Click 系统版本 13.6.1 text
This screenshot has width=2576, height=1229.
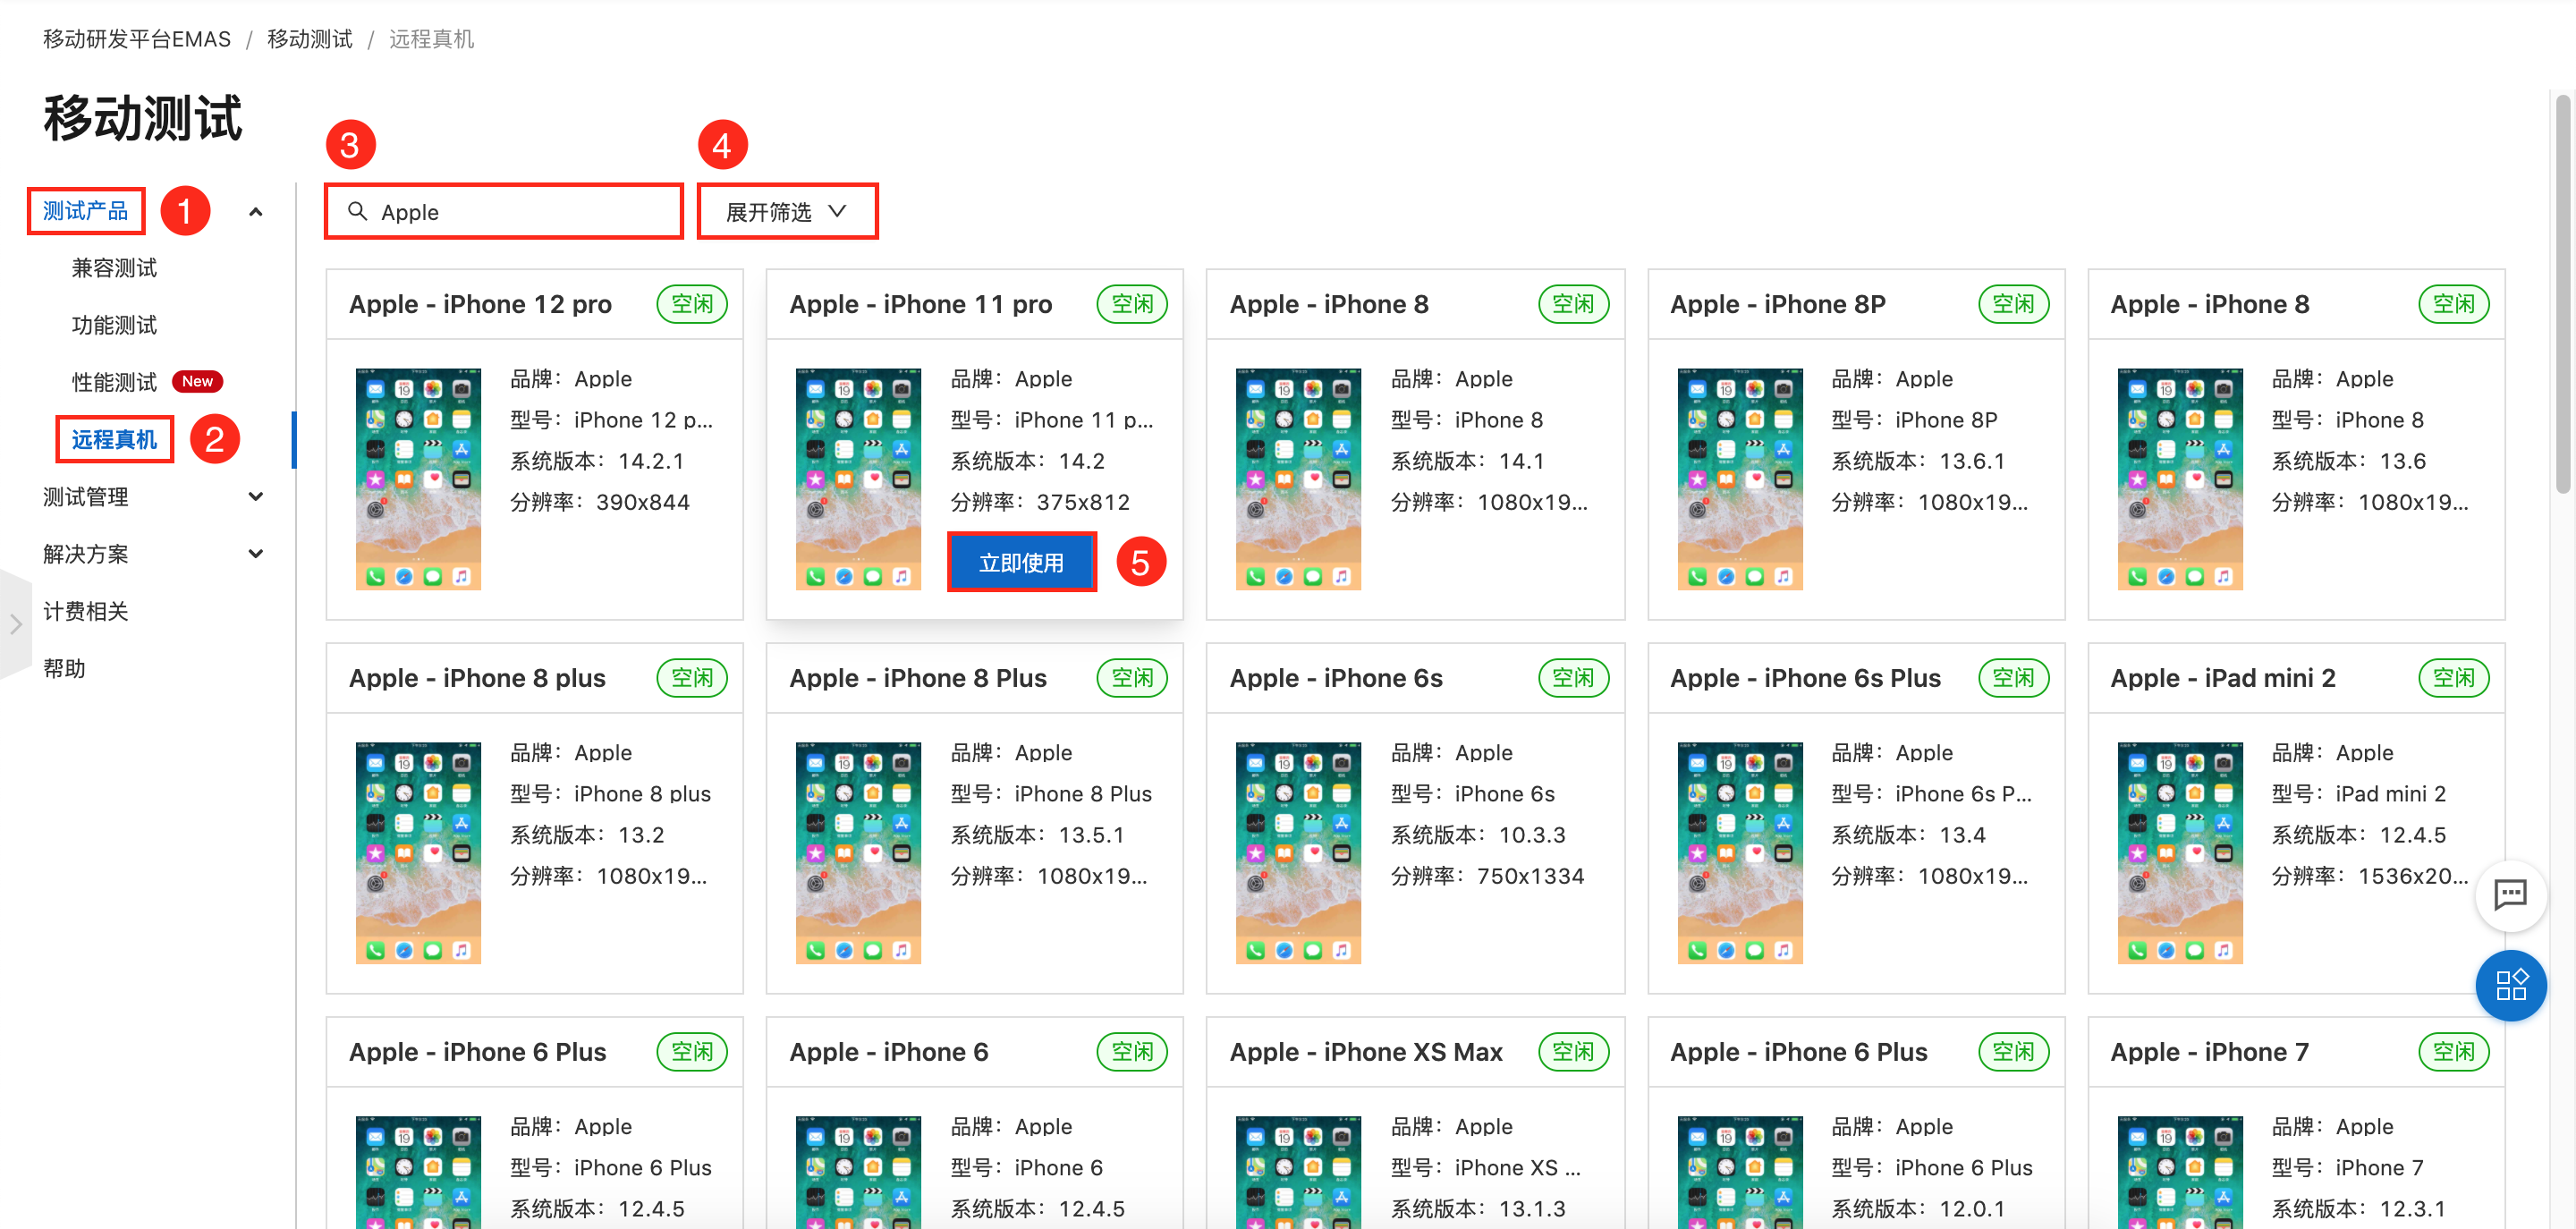point(1918,461)
